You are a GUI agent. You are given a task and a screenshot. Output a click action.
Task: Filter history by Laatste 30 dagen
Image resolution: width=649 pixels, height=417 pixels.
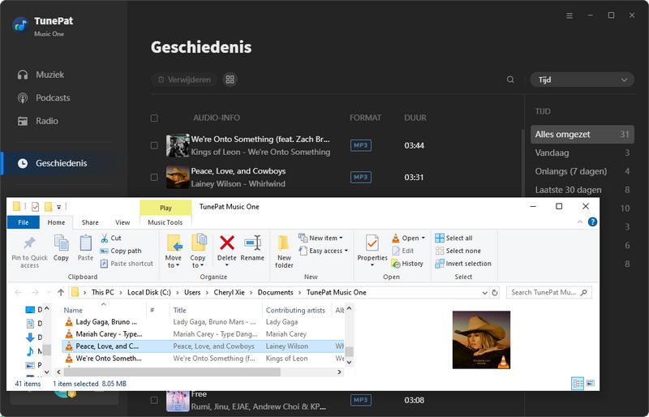(x=582, y=190)
